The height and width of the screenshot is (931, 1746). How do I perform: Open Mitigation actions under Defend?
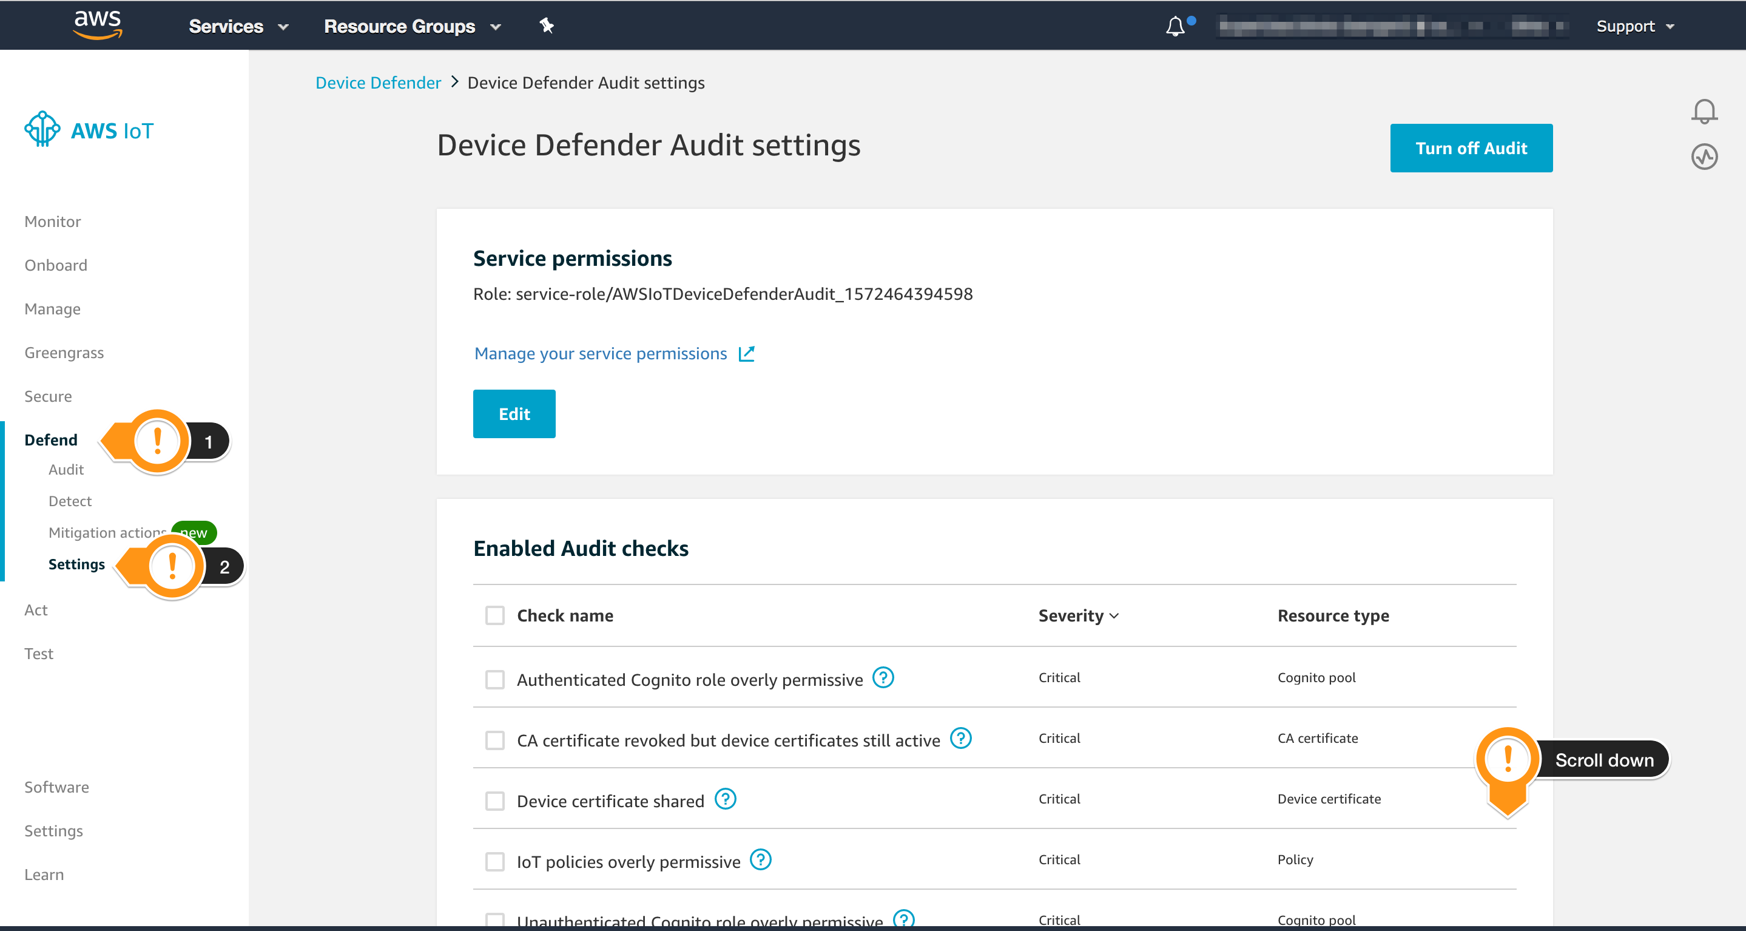[107, 532]
